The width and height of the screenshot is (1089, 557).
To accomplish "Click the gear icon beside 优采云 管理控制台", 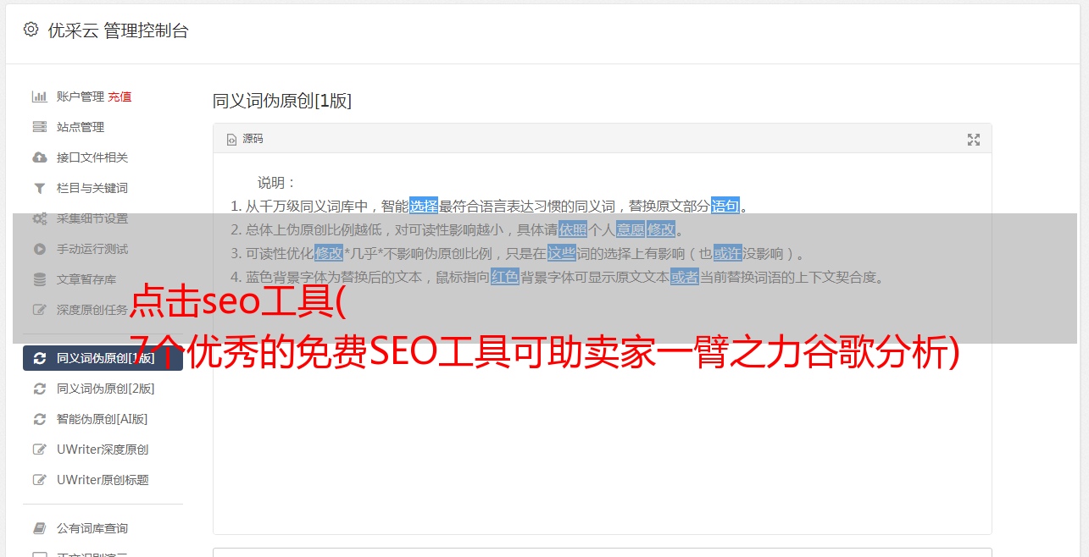I will point(31,30).
